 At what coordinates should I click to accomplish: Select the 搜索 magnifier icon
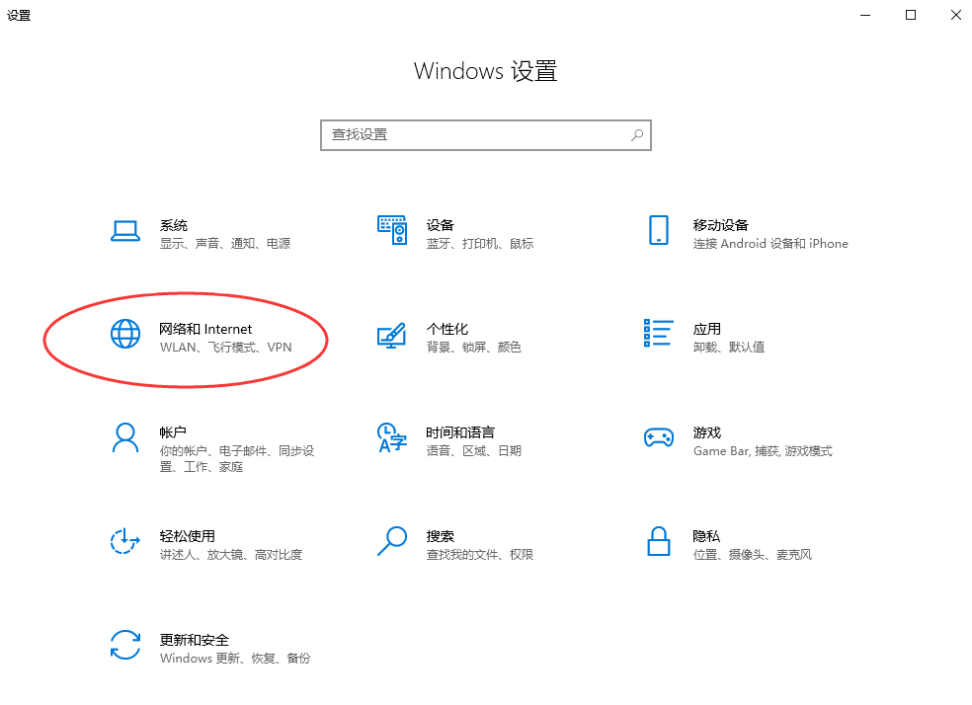click(x=391, y=542)
